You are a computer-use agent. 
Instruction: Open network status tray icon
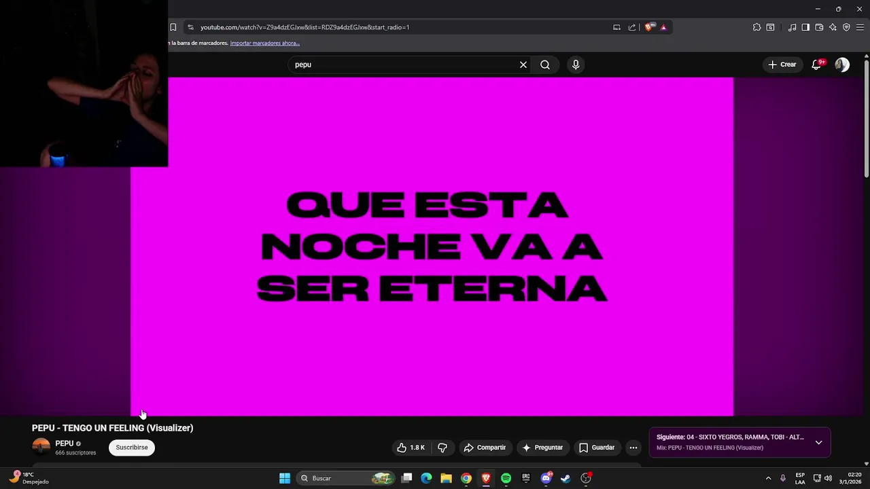[x=817, y=478]
